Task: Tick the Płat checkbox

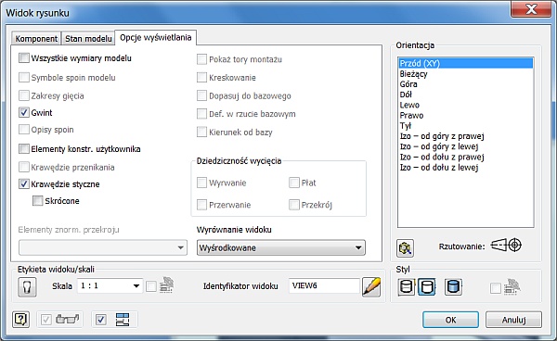Action: tap(294, 183)
